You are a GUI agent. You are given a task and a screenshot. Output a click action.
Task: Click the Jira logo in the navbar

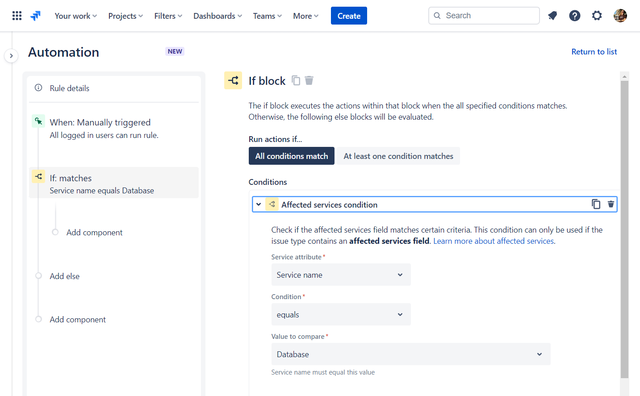click(35, 15)
